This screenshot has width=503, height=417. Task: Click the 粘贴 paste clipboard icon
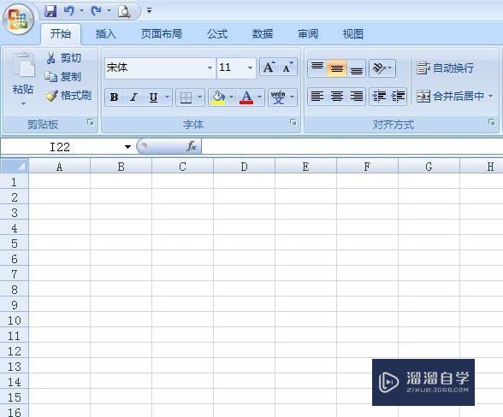23,65
